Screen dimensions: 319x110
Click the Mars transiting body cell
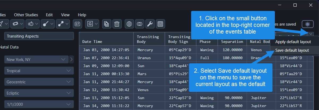(x=149, y=74)
